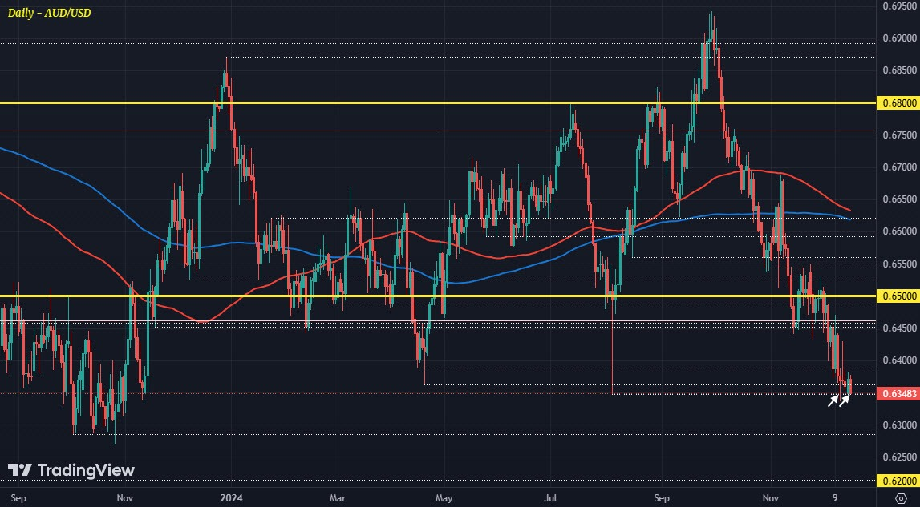Select the yellow horizontal line at 0.68000

coord(437,103)
